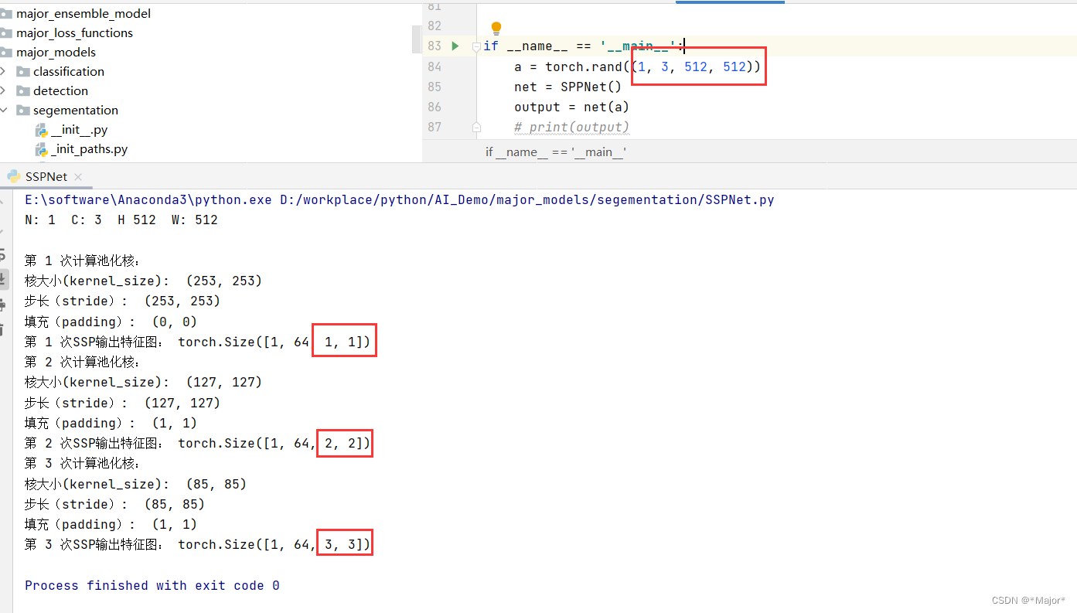1077x613 pixels.
Task: Expand the detection folder
Action: [x=3, y=91]
